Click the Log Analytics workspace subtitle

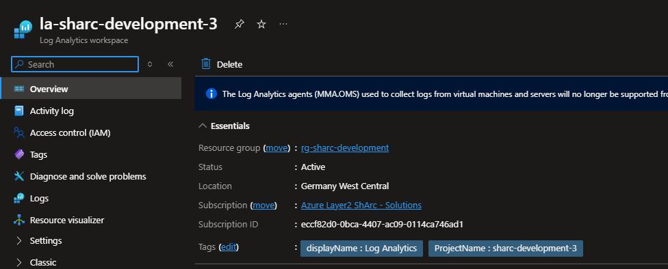pyautogui.click(x=84, y=40)
